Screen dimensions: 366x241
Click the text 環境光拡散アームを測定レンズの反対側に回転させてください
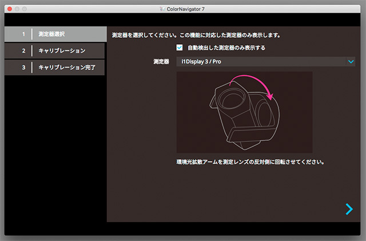[x=250, y=162]
